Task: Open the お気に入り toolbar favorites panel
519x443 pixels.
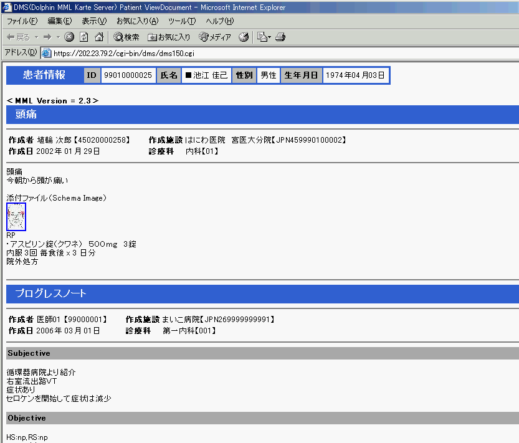Action: 169,37
